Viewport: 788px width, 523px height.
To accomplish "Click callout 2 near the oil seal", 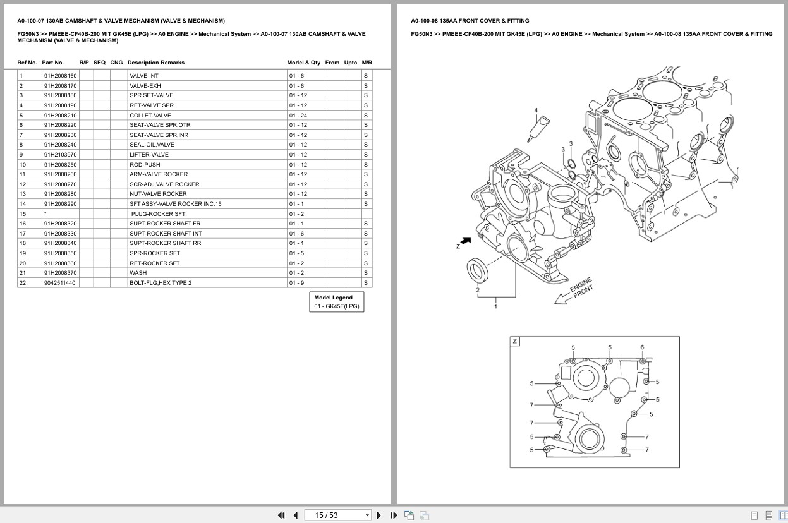I will (478, 291).
